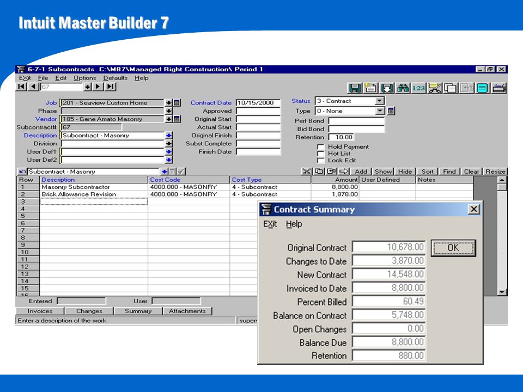Click the grid scrollbar down arrow
The image size is (523, 392).
(x=502, y=292)
